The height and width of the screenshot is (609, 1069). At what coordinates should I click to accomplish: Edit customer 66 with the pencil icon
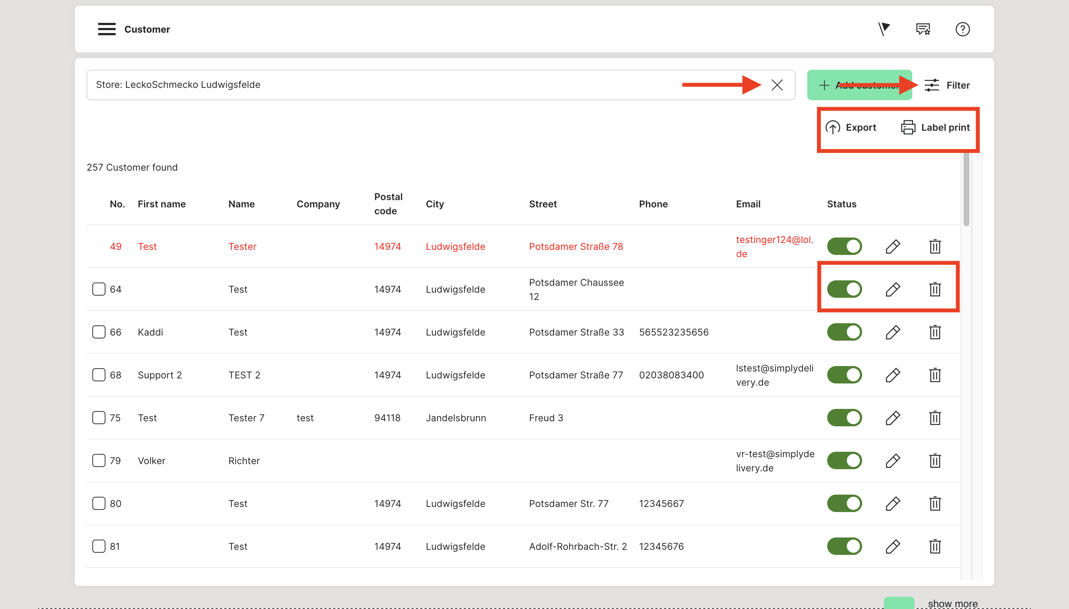(892, 332)
